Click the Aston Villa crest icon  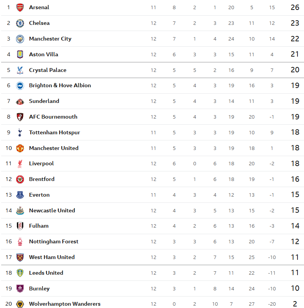(20, 54)
